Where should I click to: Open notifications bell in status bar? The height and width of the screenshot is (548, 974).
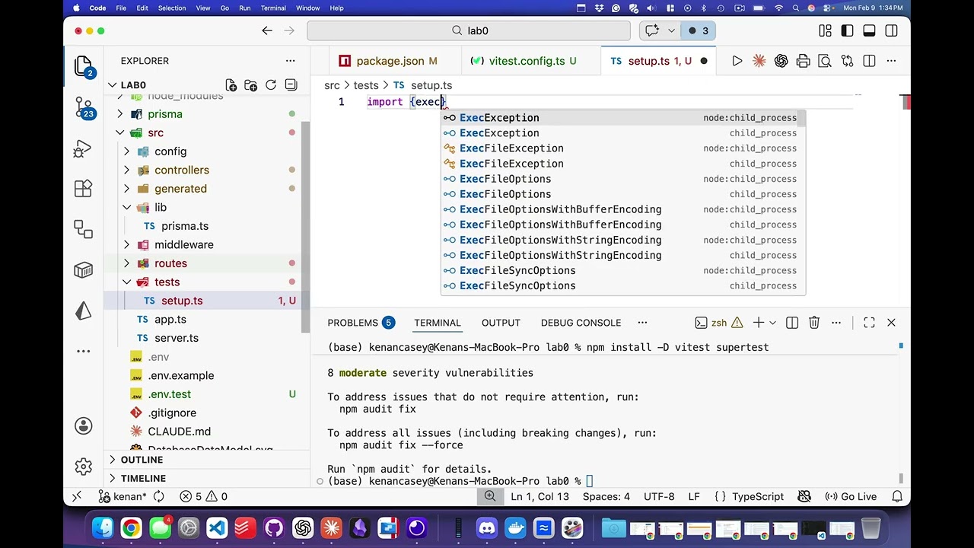[x=897, y=496]
